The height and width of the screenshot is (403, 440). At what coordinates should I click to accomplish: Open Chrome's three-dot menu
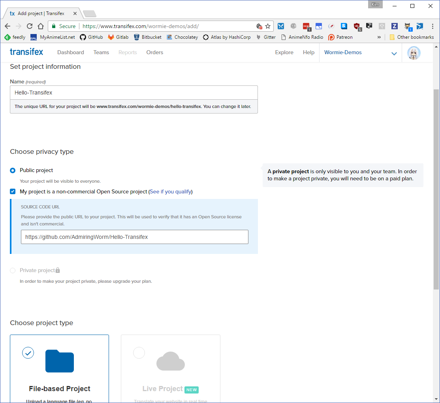click(432, 26)
